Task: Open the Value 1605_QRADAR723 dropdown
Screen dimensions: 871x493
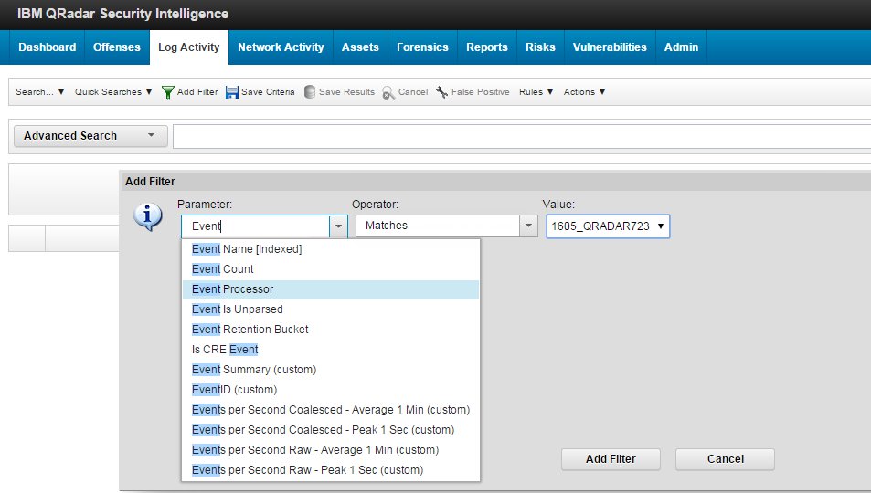Action: [x=608, y=226]
